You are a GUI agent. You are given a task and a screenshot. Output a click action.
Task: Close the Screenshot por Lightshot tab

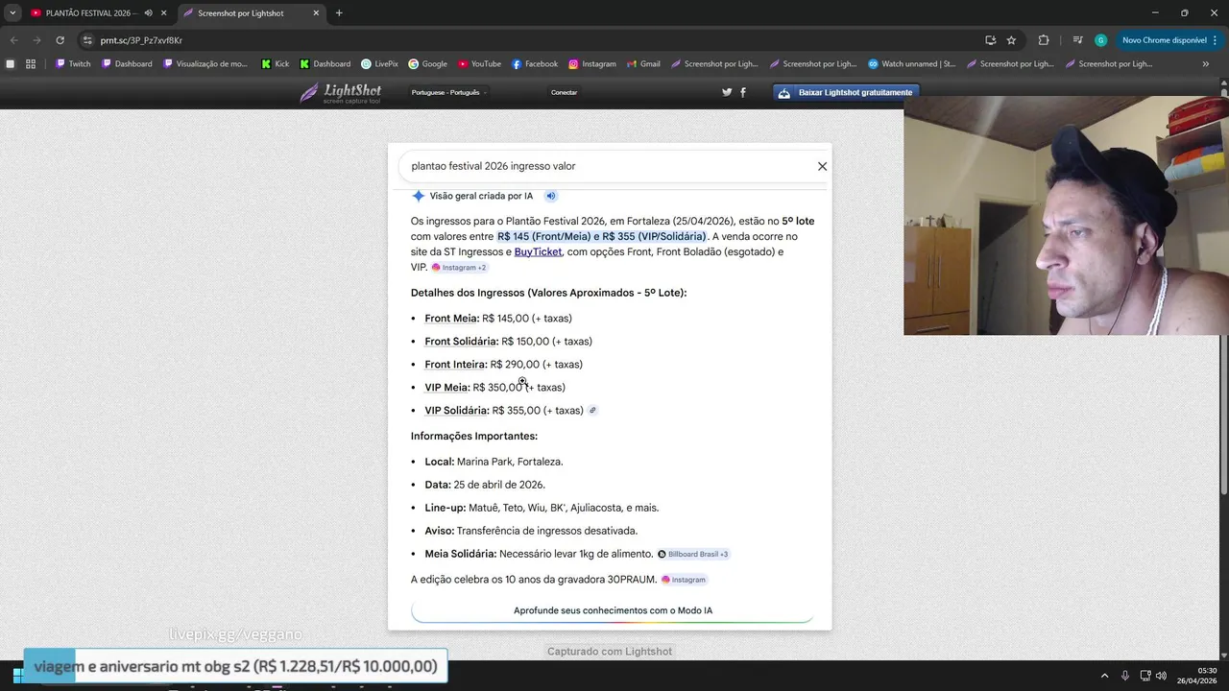coord(316,13)
